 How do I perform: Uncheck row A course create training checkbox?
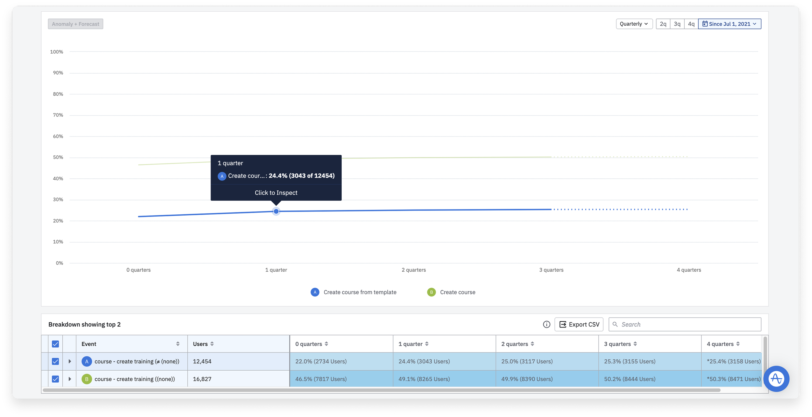56,361
